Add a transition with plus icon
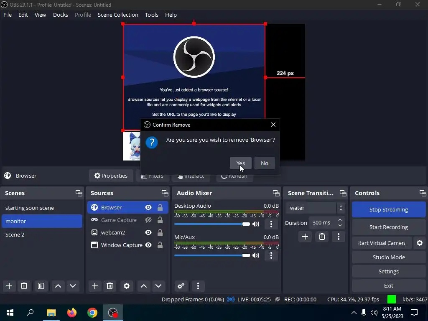 coord(305,237)
